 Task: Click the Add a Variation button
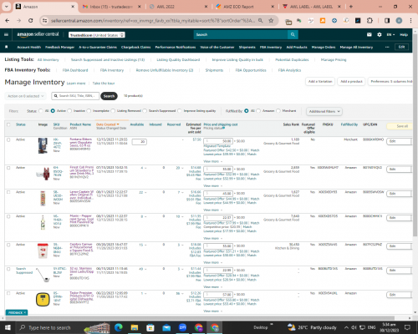[320, 82]
